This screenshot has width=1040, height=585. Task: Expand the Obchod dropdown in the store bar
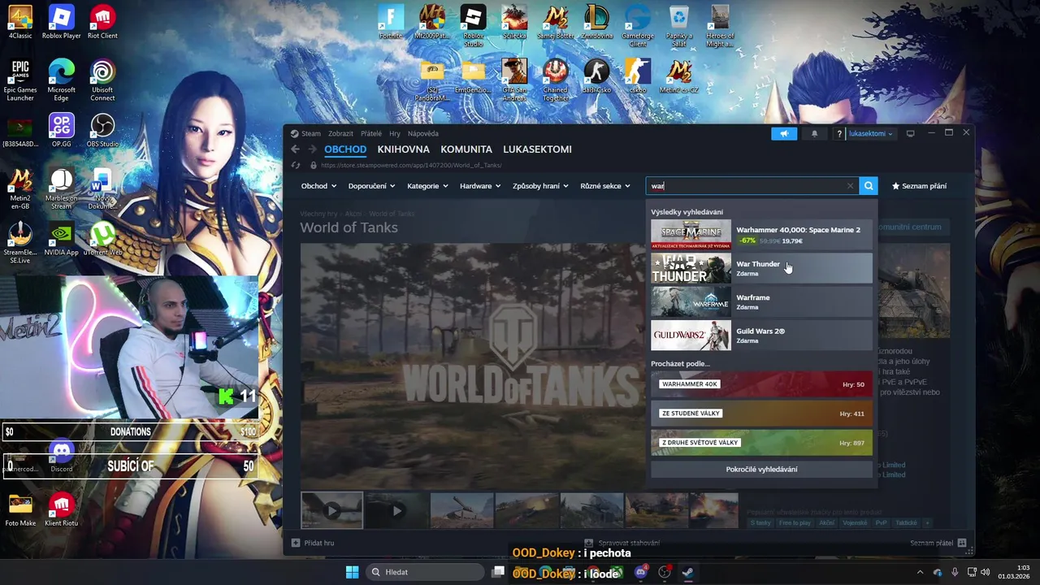pyautogui.click(x=318, y=186)
